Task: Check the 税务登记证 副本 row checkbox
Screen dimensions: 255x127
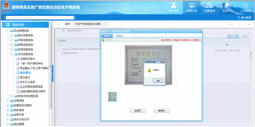Action: 59,51
